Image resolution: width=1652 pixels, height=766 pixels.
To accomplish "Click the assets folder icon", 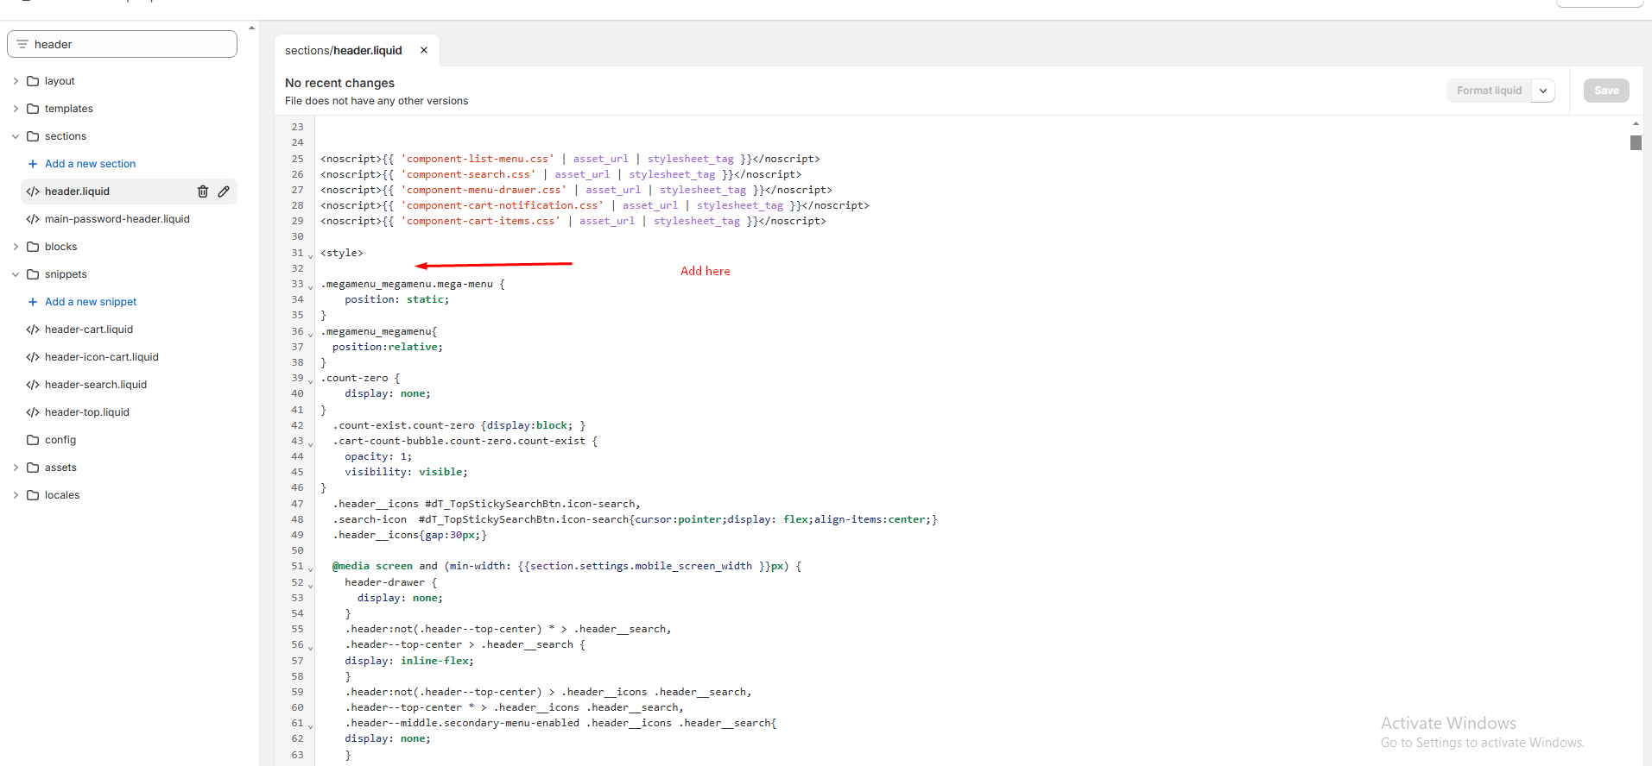I will (x=33, y=468).
